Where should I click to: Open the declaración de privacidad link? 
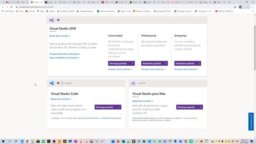tap(112, 118)
